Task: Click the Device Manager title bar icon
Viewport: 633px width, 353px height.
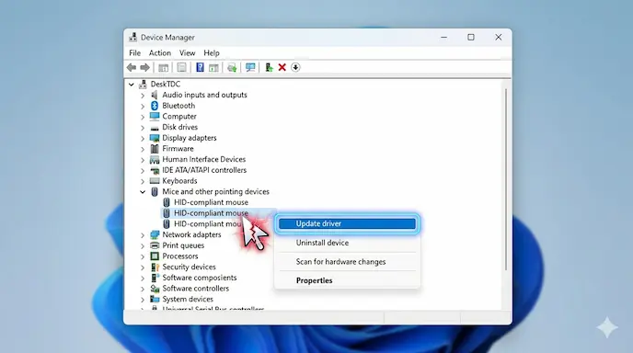Action: 132,37
